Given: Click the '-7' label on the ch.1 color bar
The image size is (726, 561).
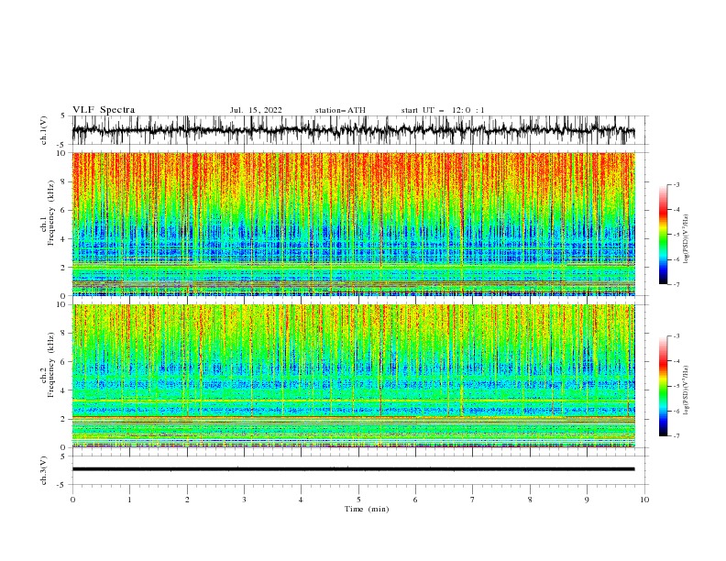Looking at the screenshot, I should pos(676,285).
